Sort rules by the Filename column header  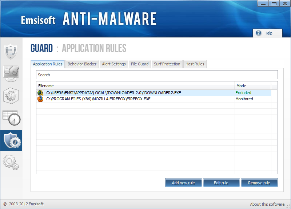(135, 86)
